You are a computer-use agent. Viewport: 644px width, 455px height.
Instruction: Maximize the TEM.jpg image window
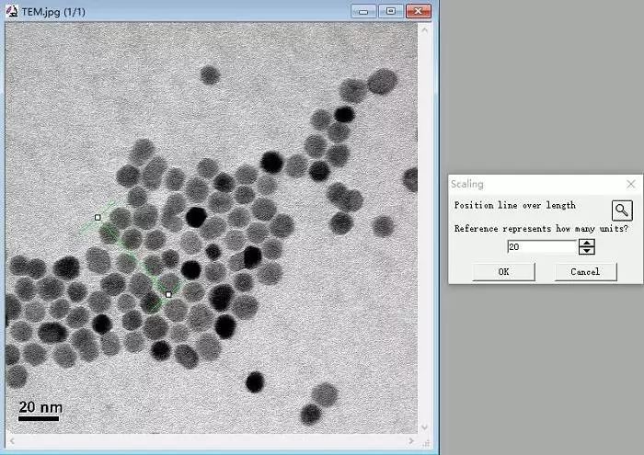coord(391,10)
